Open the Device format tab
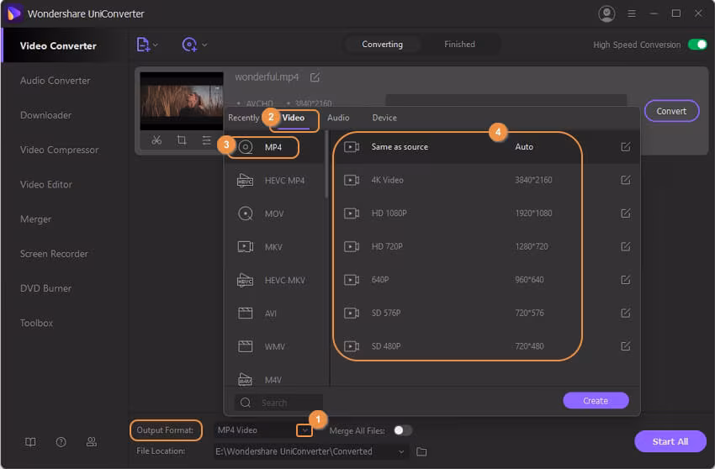The image size is (715, 469). pos(384,118)
